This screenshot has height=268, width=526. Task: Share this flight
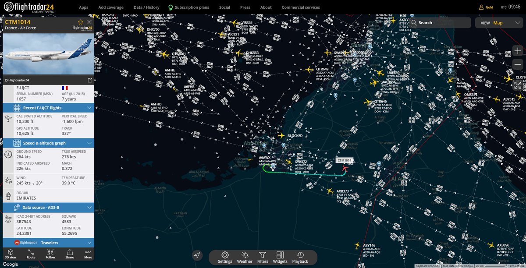coord(70,254)
